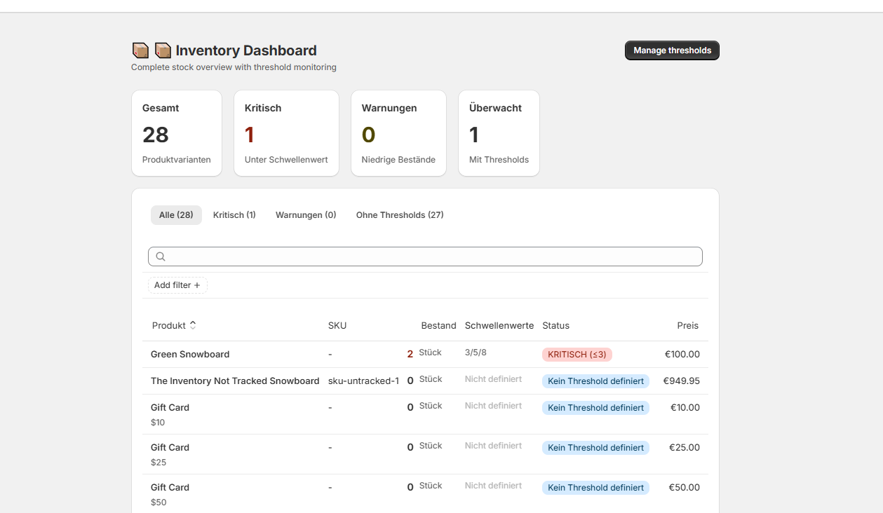Focus the product search field

point(431,256)
